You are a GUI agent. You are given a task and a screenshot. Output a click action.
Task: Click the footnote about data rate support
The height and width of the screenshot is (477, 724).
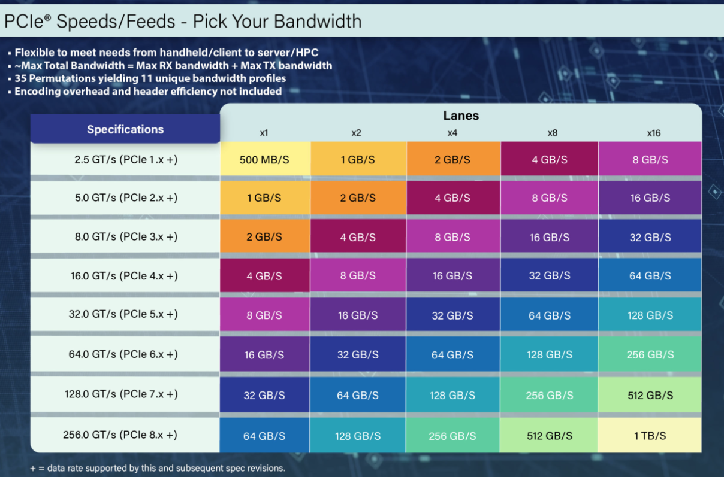tap(158, 467)
